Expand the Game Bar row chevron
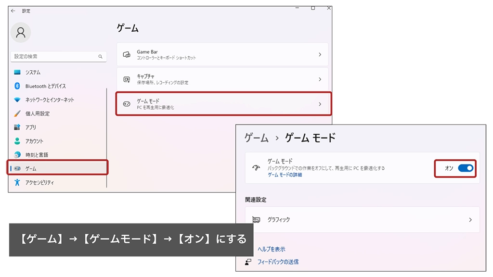Screen dimensions: 493x277 pos(320,55)
